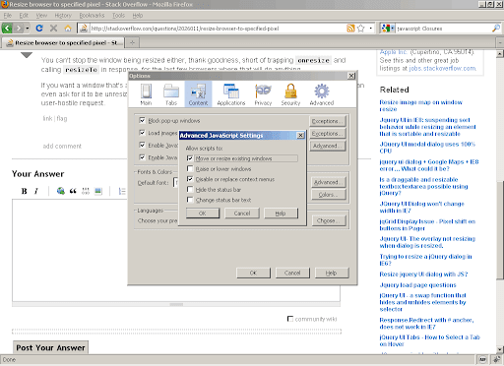Click the downvote arrow on the answer

click(x=27, y=55)
